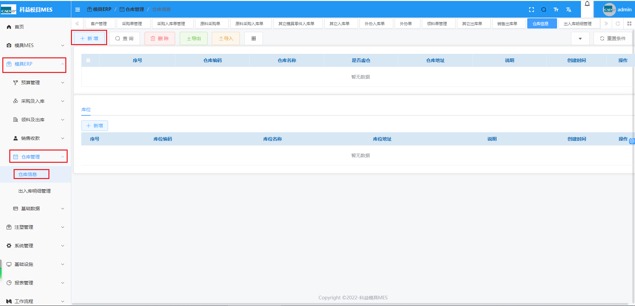Expand the 预算管理 submenu chevron
Viewport: 635px width, 306px height.
click(63, 83)
